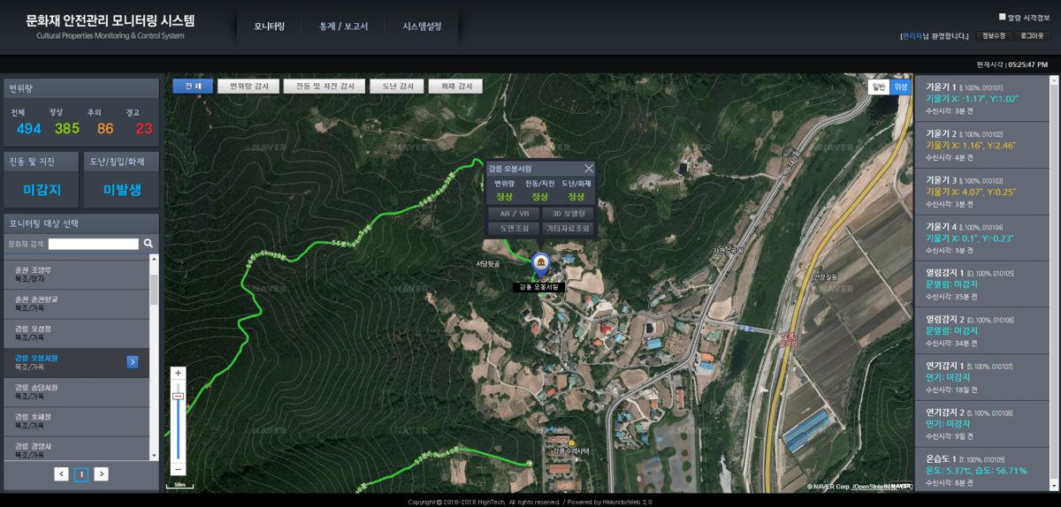Viewport: 1061px width, 507px height.
Task: Open 3D 모델링 from the popup
Action: point(568,214)
